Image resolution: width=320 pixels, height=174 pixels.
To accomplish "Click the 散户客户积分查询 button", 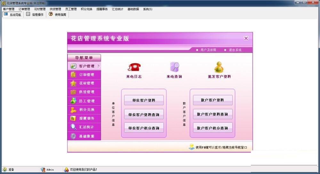I will (x=213, y=128).
